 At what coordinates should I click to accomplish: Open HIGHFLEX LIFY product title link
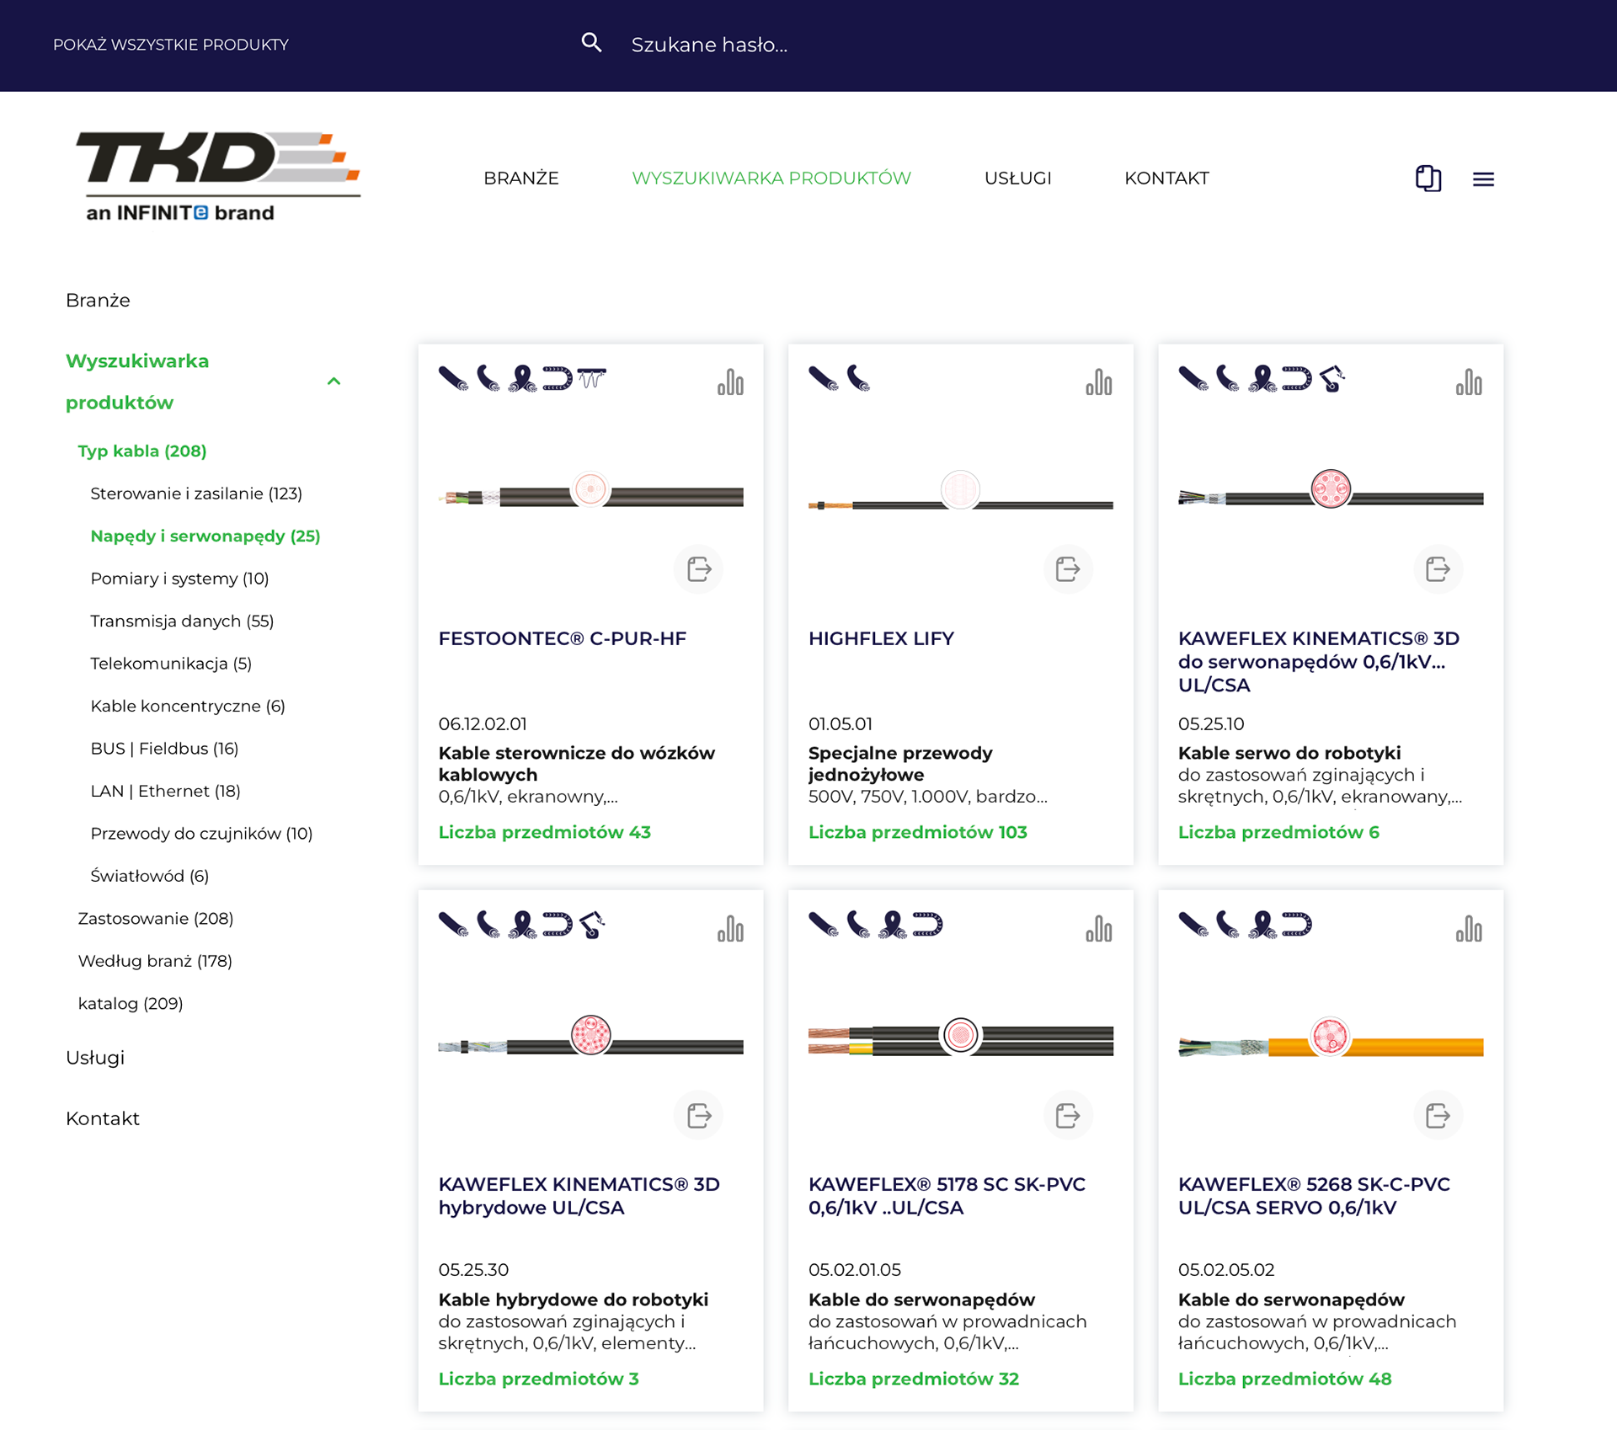tap(881, 638)
